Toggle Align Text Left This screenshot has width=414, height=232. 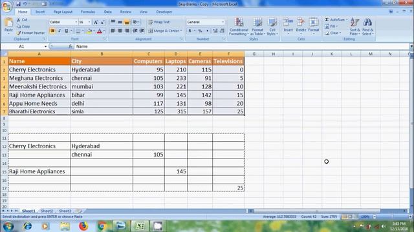coord(113,31)
